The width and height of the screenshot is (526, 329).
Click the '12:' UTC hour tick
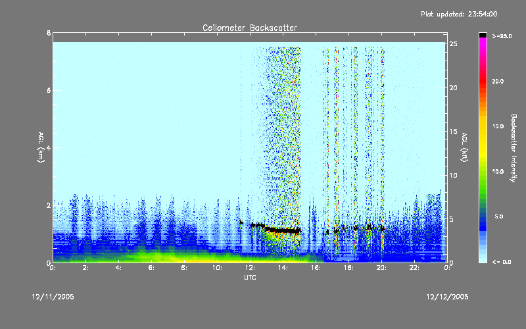pyautogui.click(x=251, y=268)
